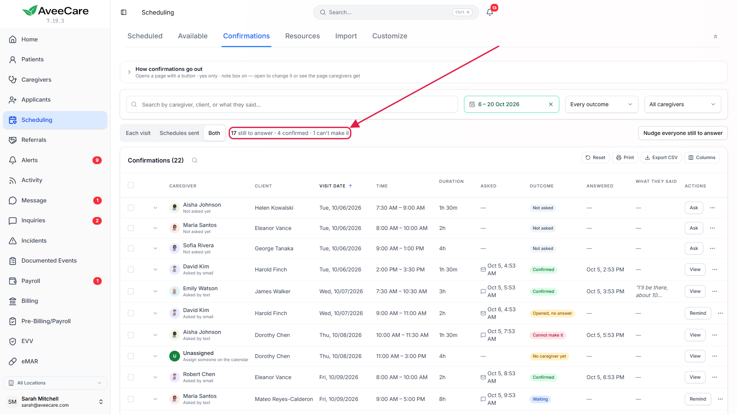737x414 pixels.
Task: Switch to the Customize tab
Action: pos(390,36)
